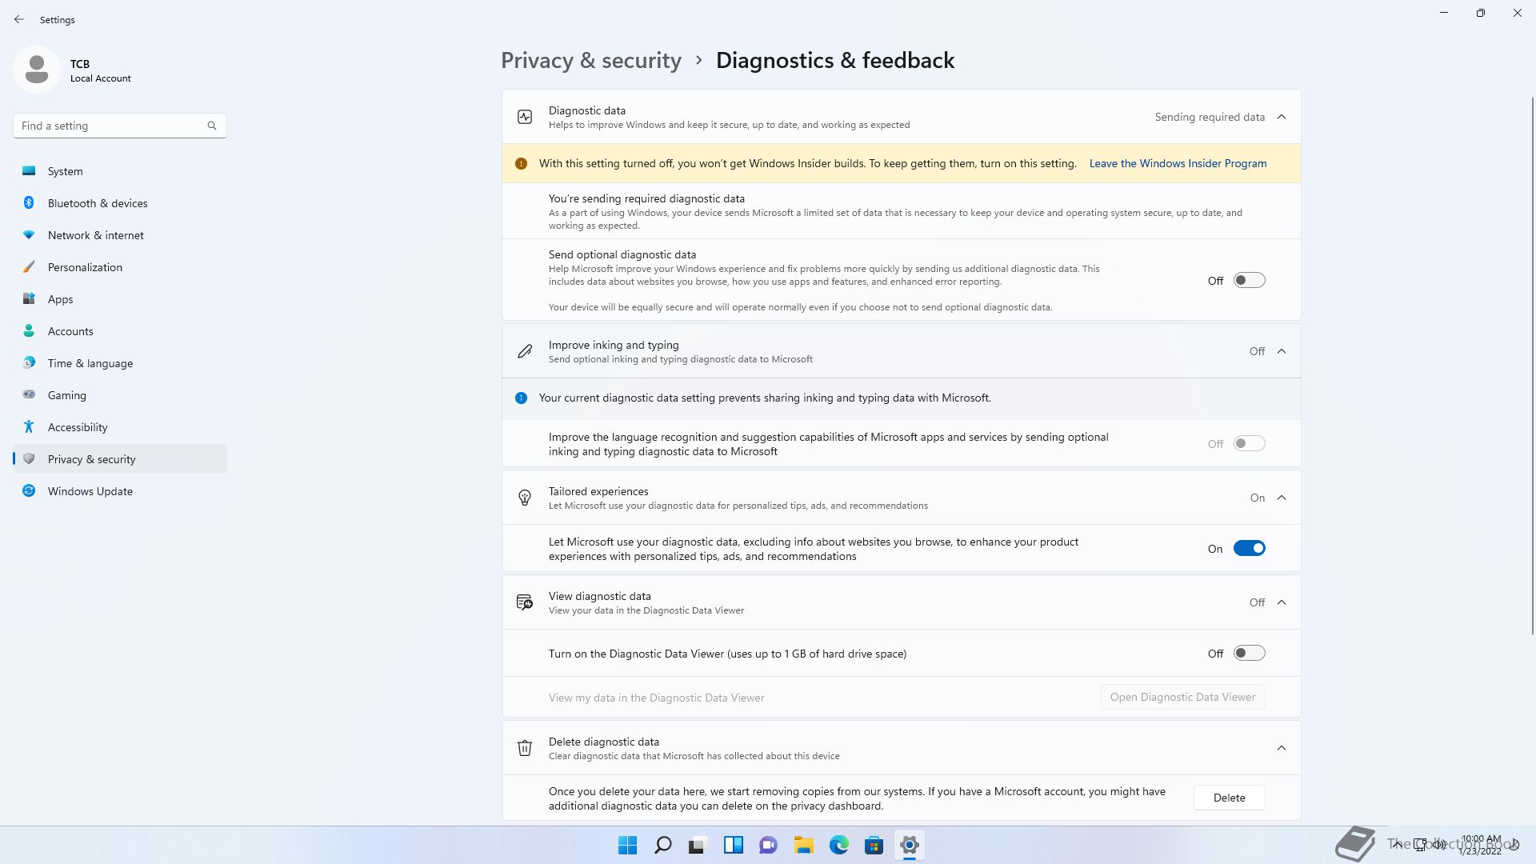Viewport: 1536px width, 864px height.
Task: Click the Gaming controller icon
Action: [29, 394]
